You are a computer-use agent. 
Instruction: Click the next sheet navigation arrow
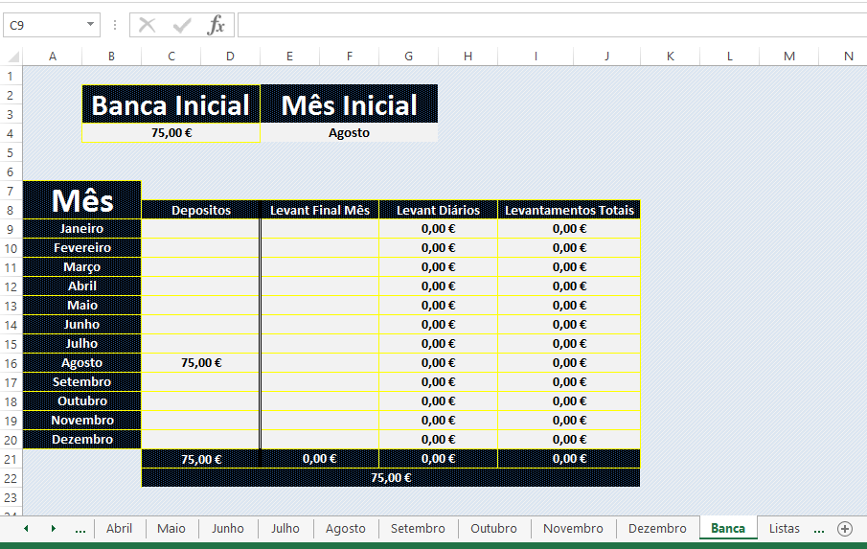pos(53,529)
